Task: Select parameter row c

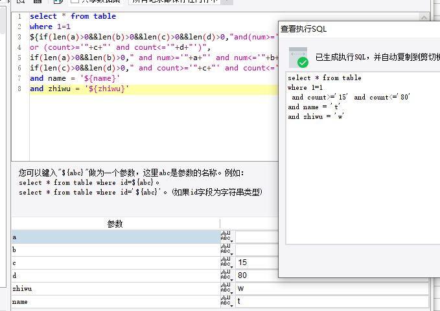Action: 116,263
